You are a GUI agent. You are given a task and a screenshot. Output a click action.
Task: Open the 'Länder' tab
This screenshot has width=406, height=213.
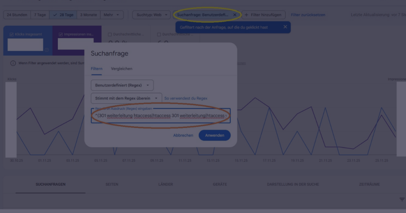click(165, 184)
